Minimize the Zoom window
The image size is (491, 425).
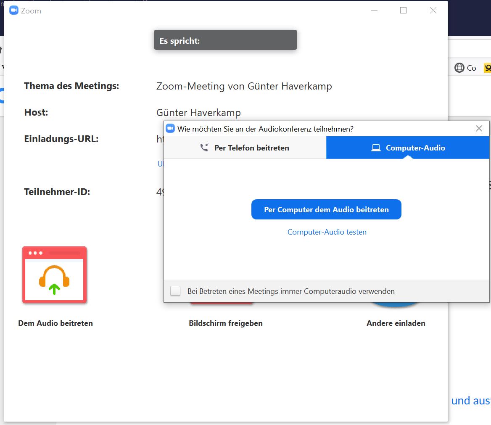click(374, 11)
